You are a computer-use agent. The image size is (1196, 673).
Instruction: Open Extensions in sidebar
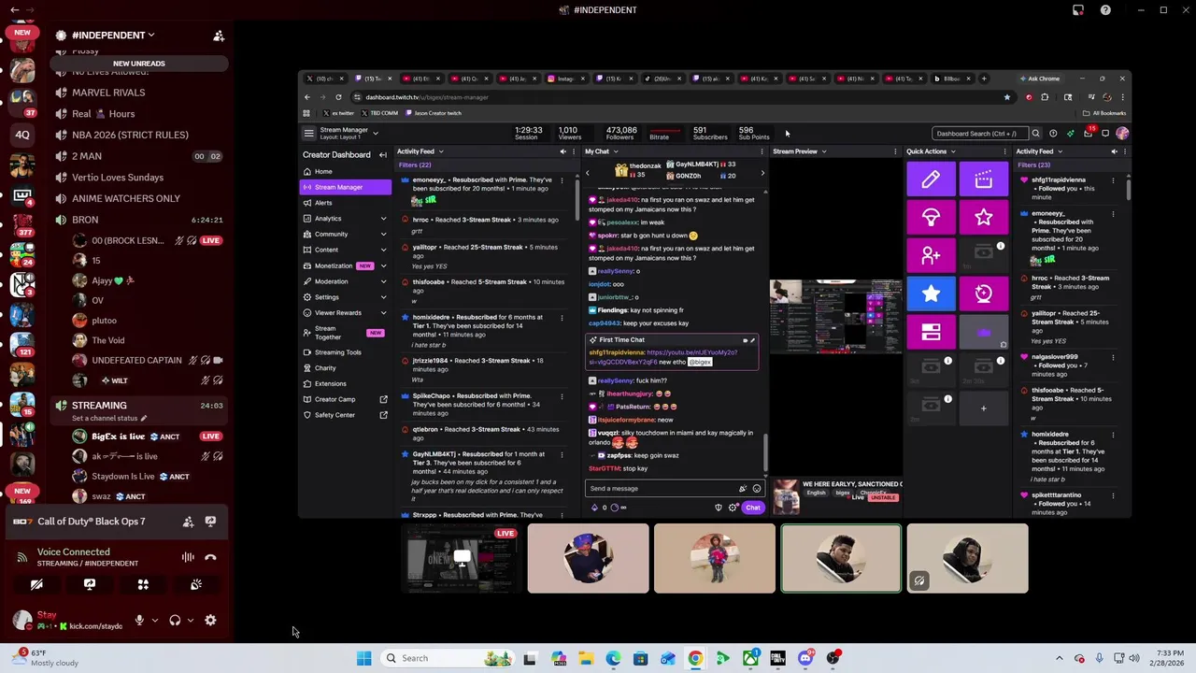tap(345, 383)
